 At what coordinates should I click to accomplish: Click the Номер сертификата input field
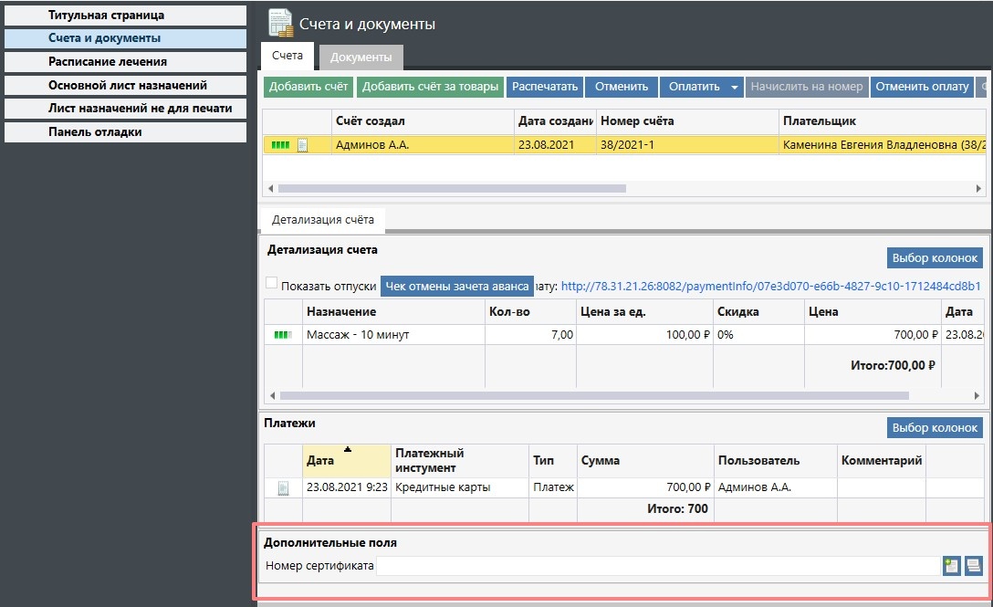(657, 566)
